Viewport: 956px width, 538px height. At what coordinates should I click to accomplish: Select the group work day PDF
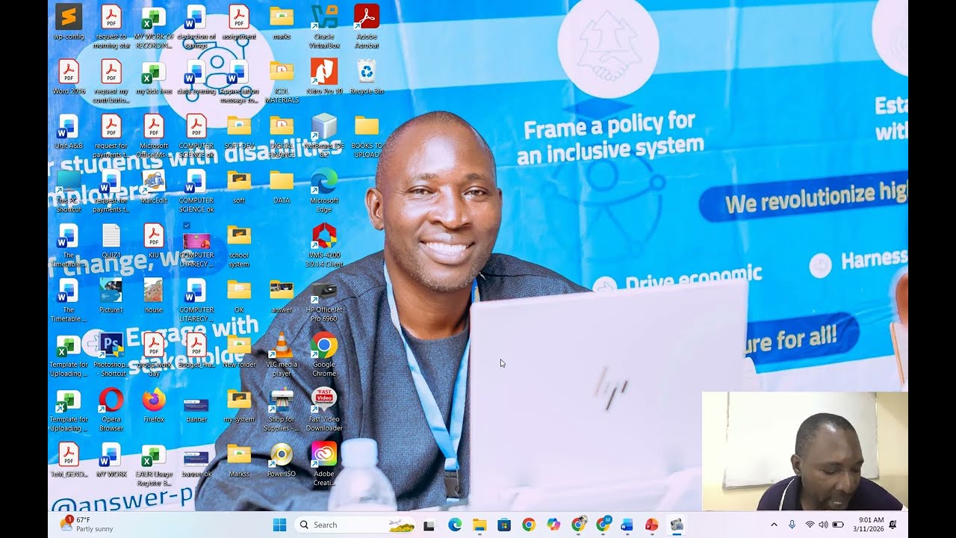[154, 353]
